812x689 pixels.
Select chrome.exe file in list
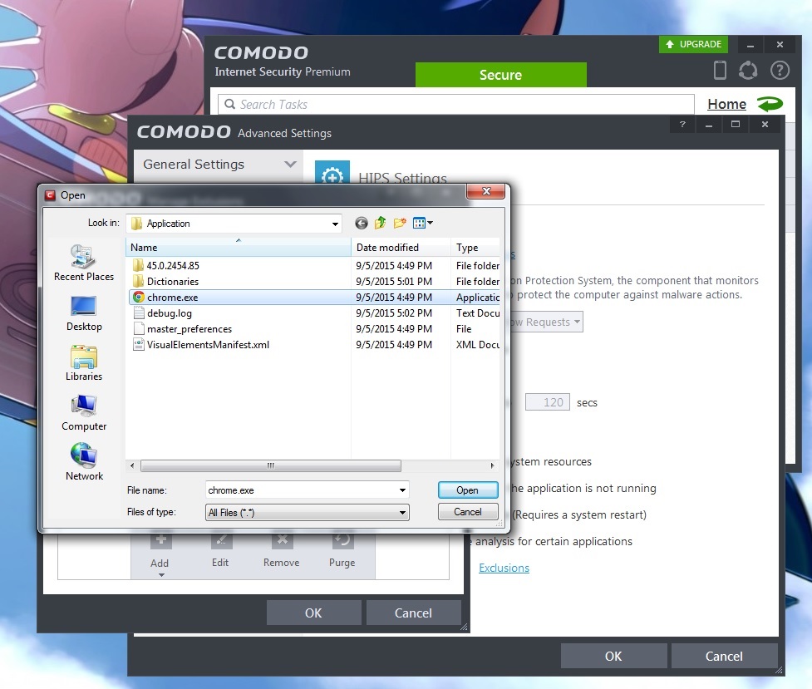tap(315, 298)
